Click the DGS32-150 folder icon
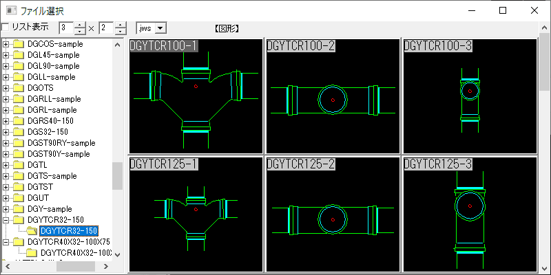Screen dimensions: 551x275 coord(19,132)
